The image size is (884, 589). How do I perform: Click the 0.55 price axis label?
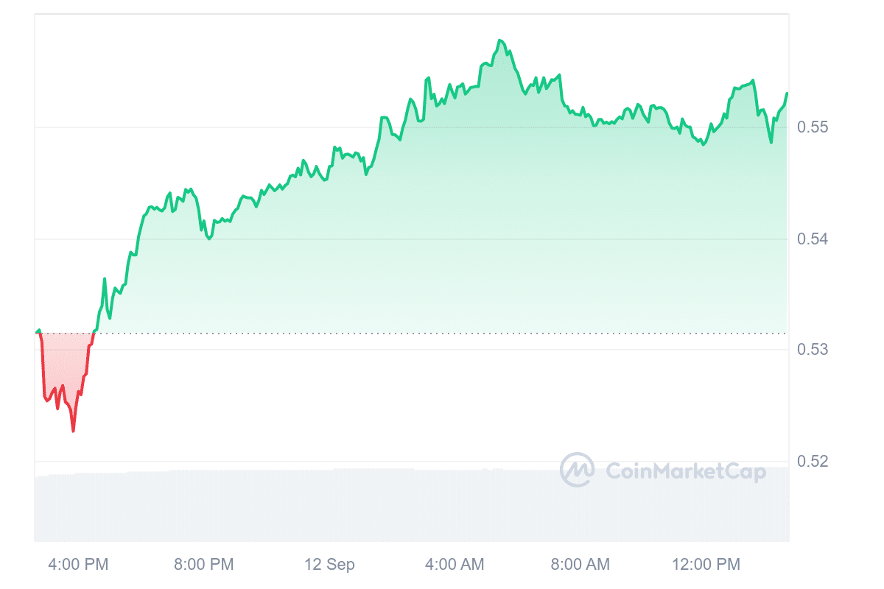click(x=813, y=127)
